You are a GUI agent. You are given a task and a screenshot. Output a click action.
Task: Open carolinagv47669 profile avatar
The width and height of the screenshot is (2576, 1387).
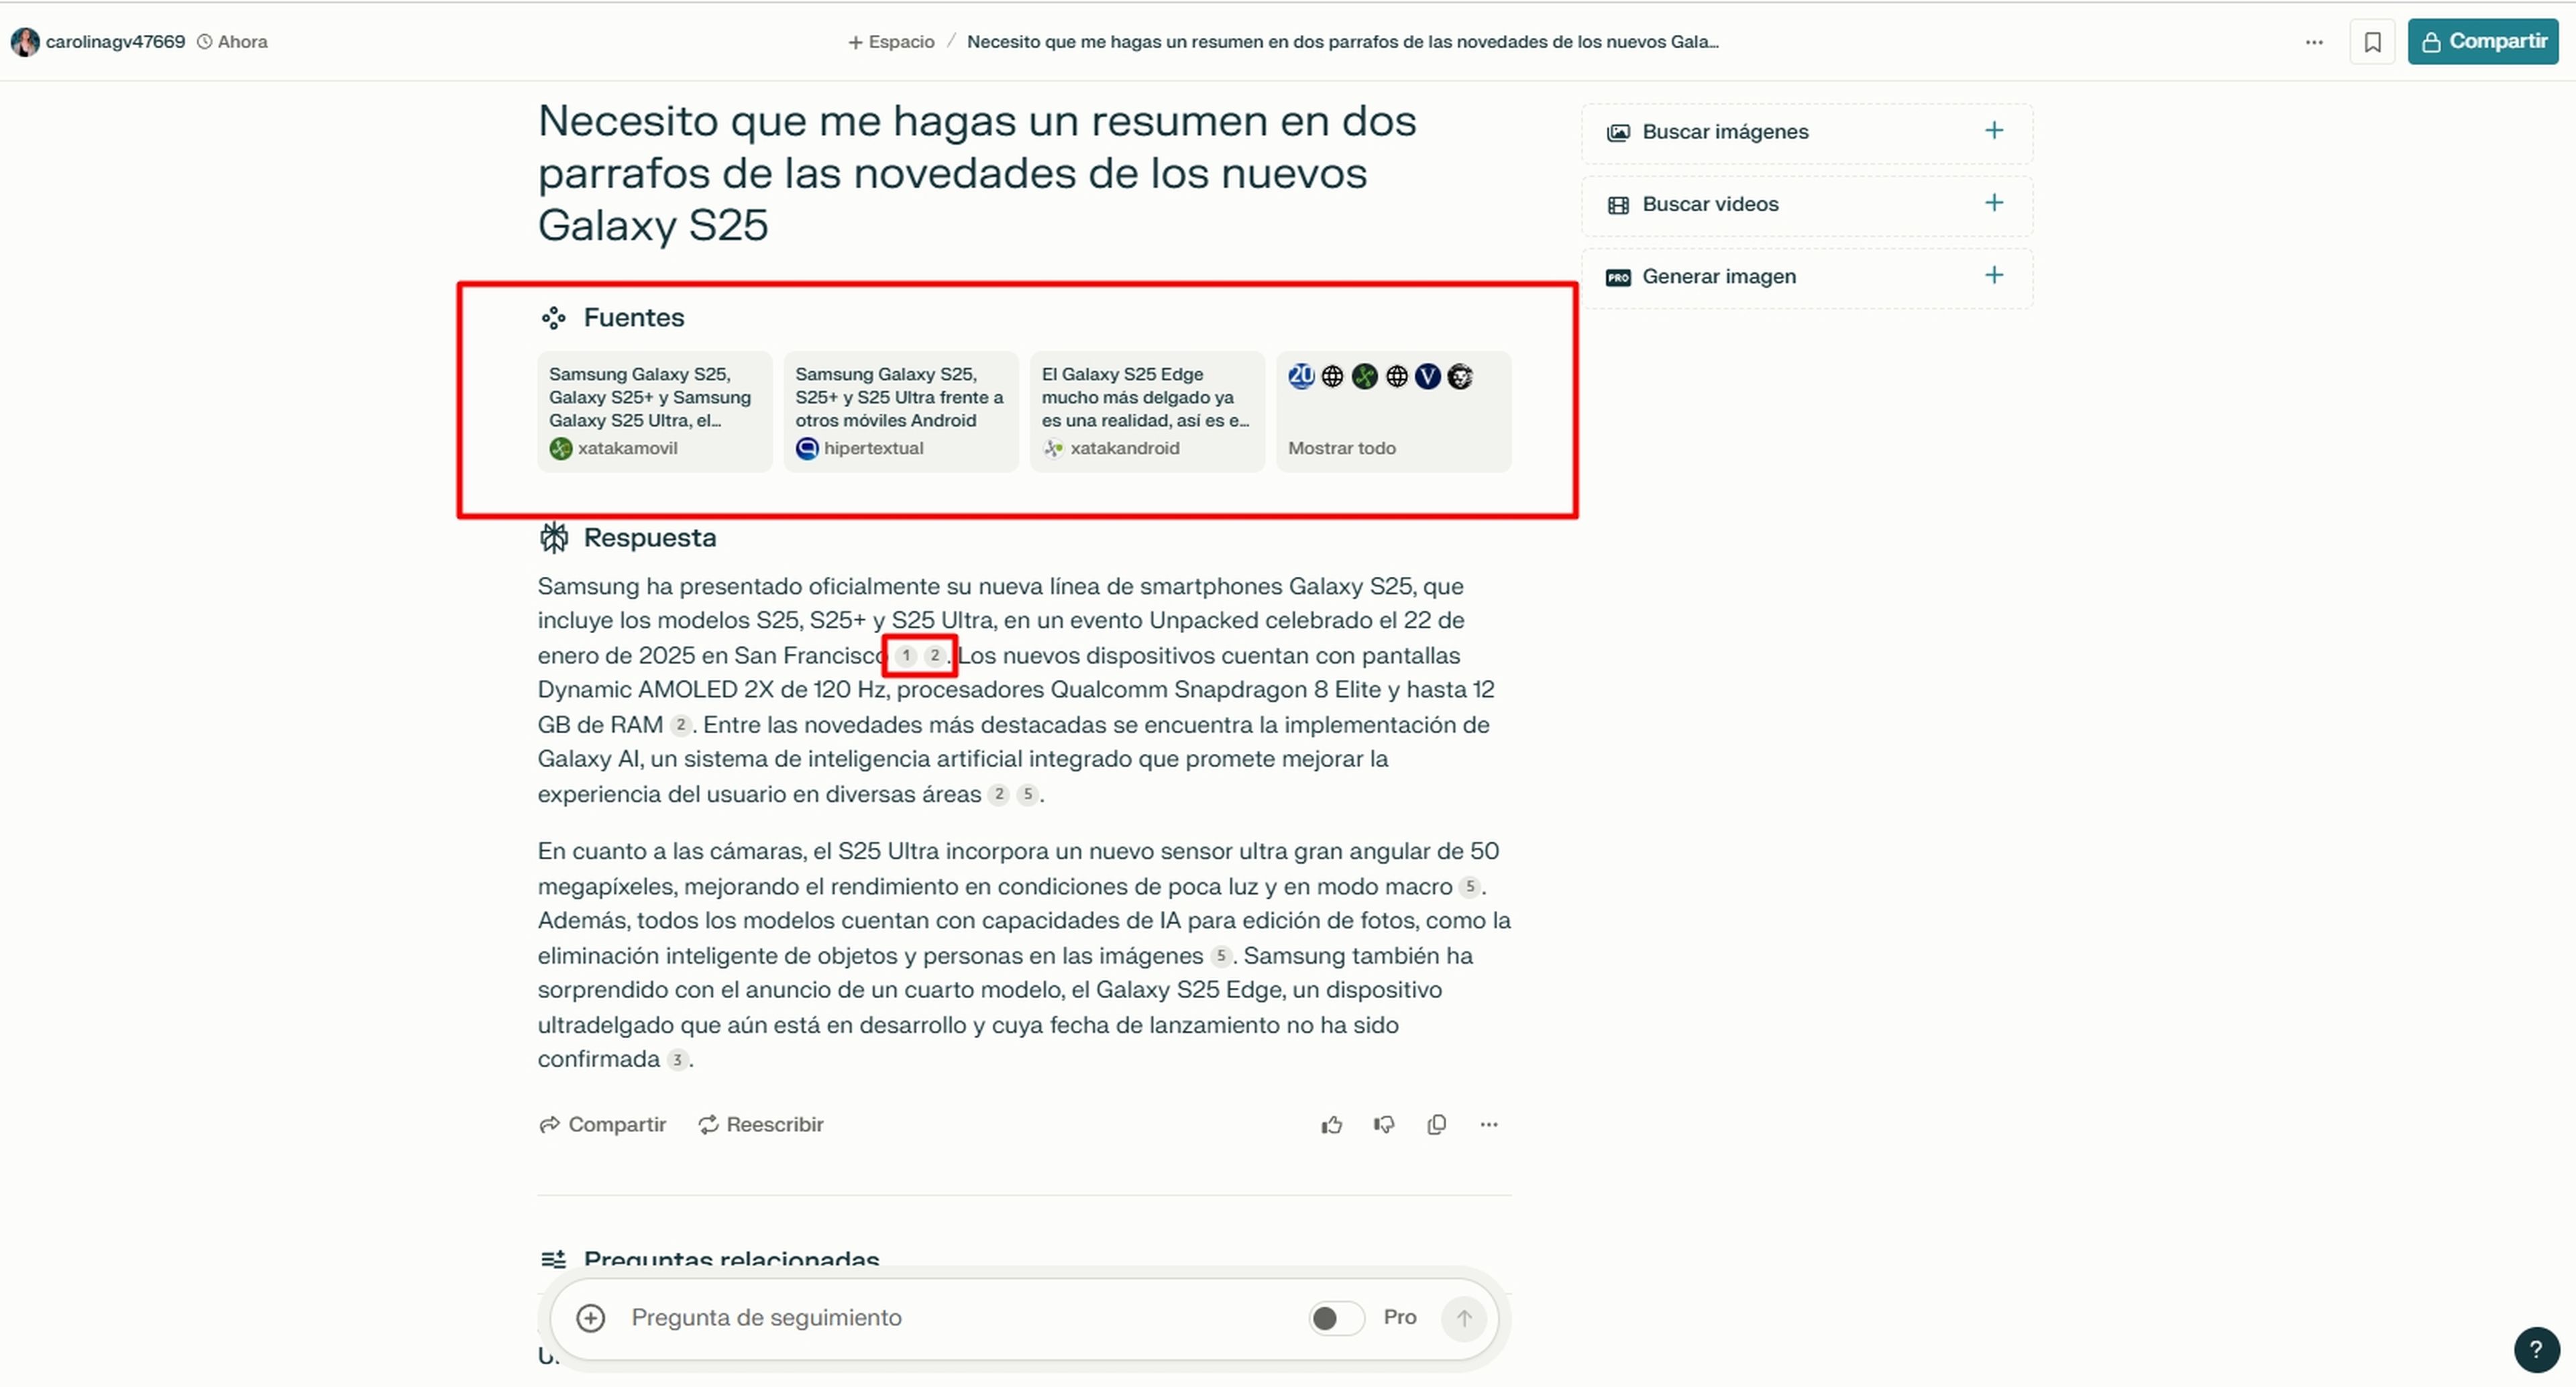pos(24,42)
